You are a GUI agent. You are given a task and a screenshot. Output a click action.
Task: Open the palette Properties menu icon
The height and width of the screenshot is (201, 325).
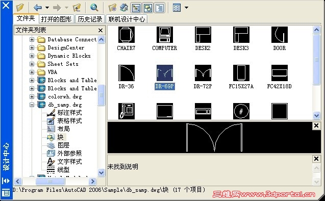(x=6, y=192)
